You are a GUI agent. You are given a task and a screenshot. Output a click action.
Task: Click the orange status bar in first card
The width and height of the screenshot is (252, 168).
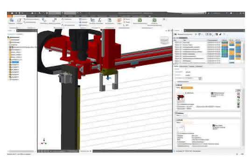(x=187, y=88)
